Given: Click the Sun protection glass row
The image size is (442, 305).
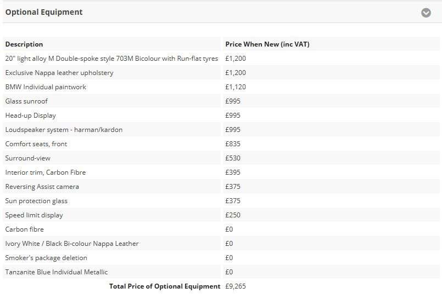Looking at the screenshot, I should (221, 201).
